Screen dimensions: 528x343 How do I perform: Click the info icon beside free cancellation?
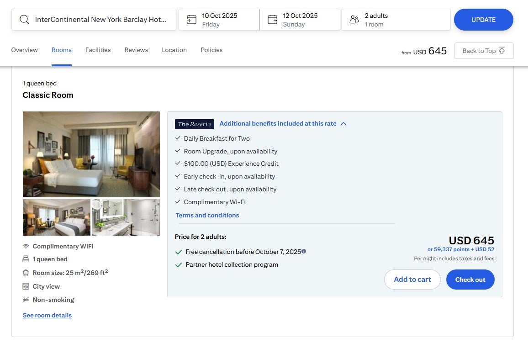pyautogui.click(x=304, y=251)
